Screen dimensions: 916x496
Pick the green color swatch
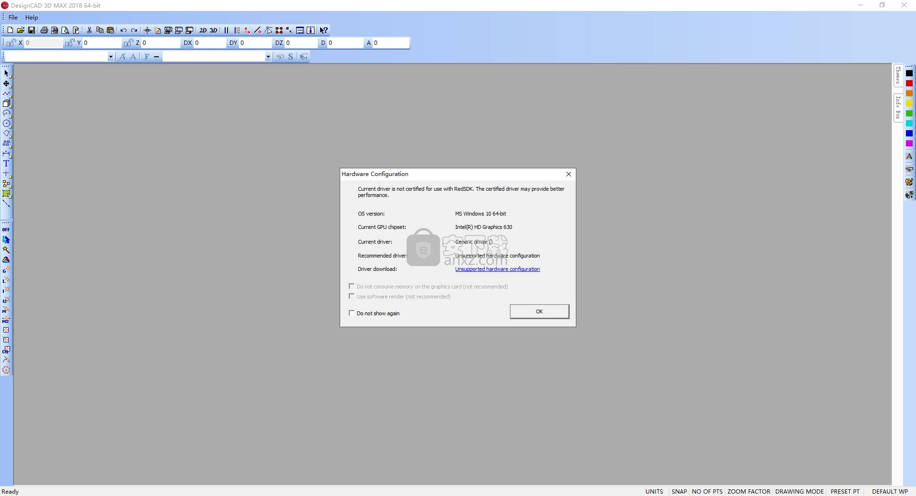909,114
